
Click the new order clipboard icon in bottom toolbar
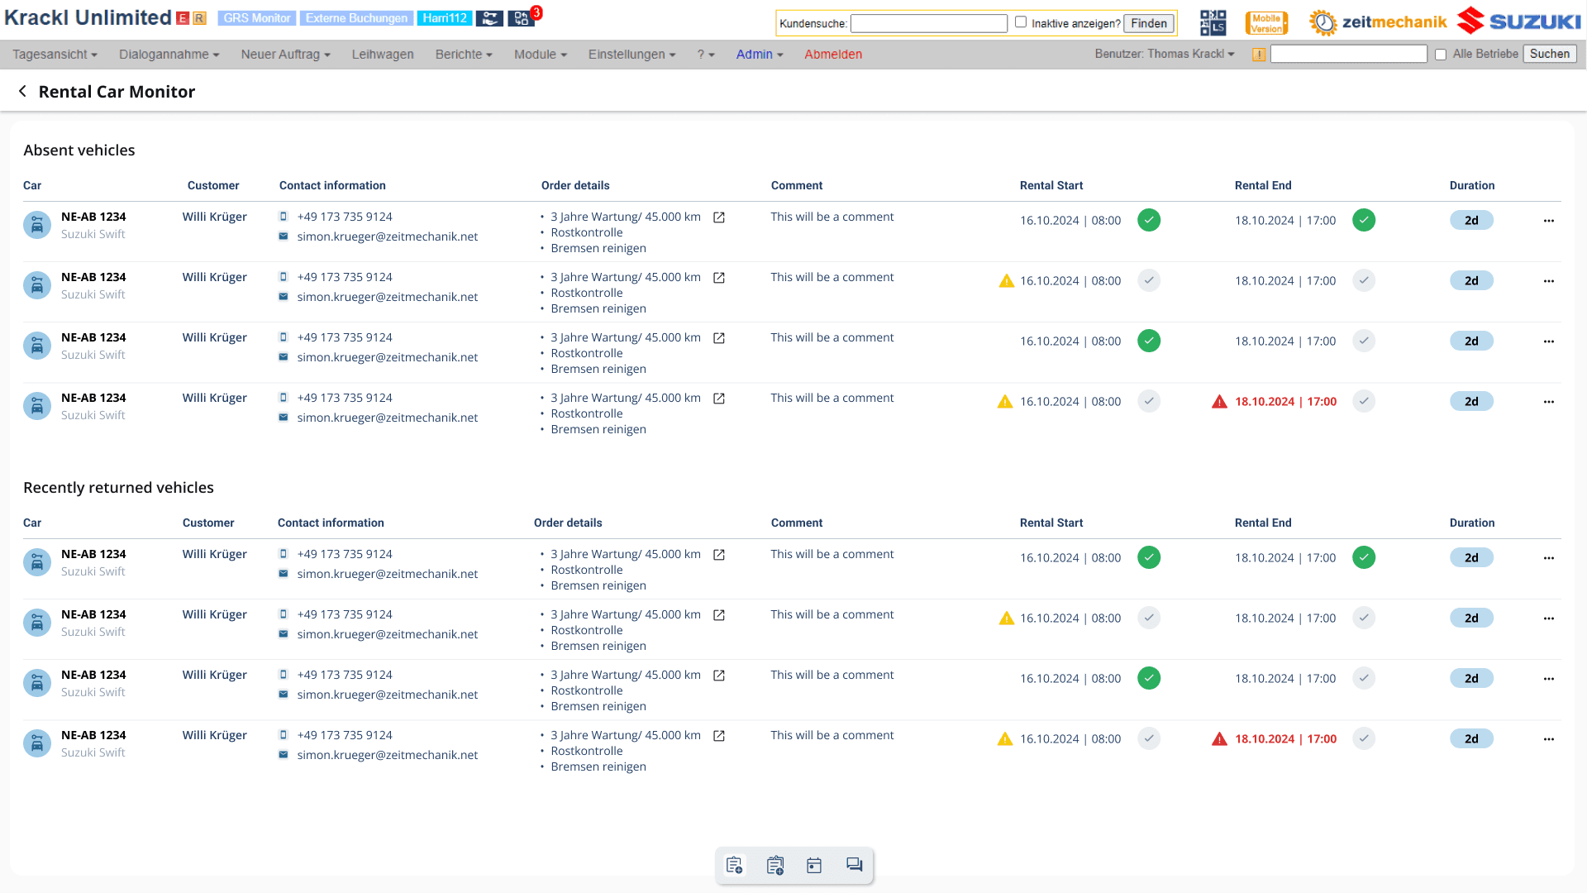pos(734,865)
